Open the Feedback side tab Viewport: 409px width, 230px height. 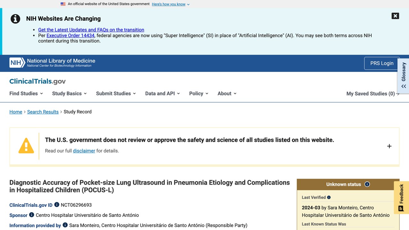pyautogui.click(x=401, y=198)
